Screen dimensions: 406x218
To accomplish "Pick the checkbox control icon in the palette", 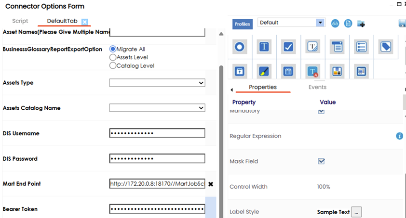I will coord(288,47).
